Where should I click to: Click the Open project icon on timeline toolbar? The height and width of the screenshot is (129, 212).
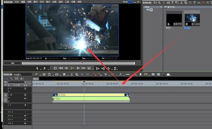(x=57, y=74)
